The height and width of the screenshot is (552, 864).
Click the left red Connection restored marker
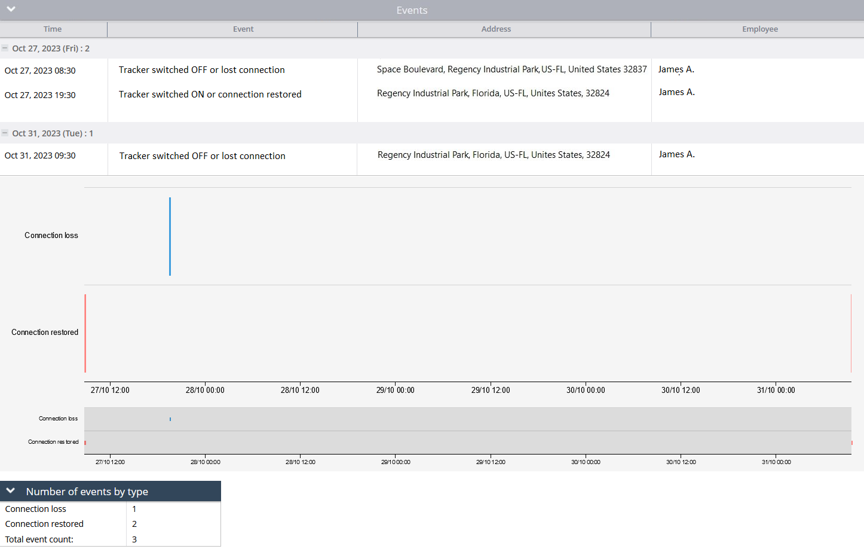(85, 333)
